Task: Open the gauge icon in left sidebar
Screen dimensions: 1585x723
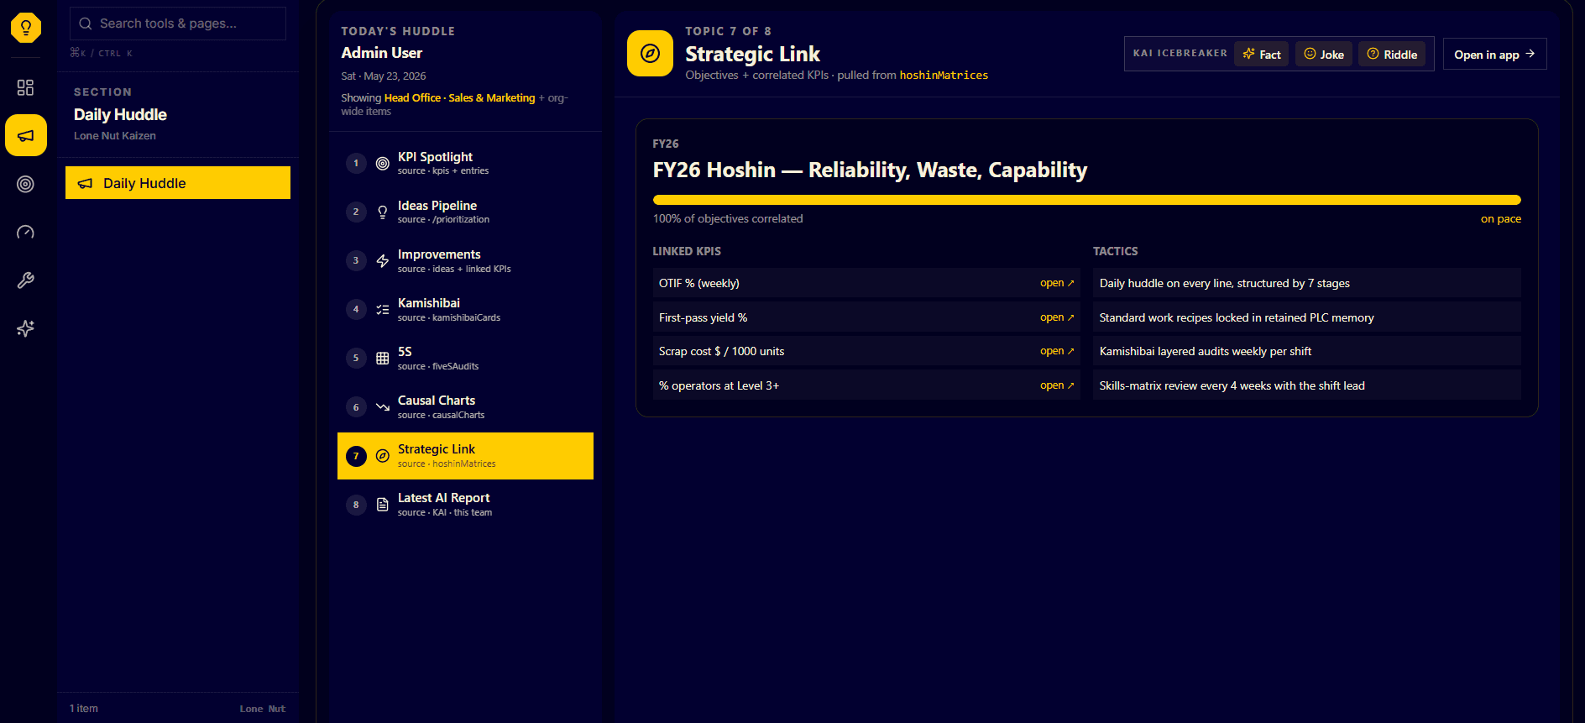Action: [26, 232]
